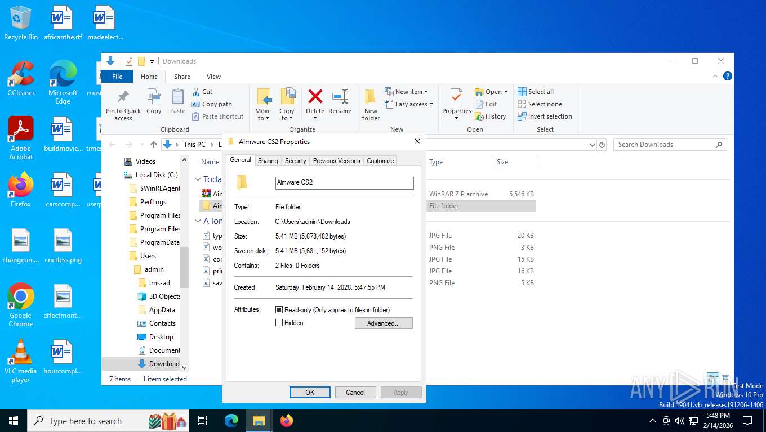Open the Copy to dropdown

[287, 105]
